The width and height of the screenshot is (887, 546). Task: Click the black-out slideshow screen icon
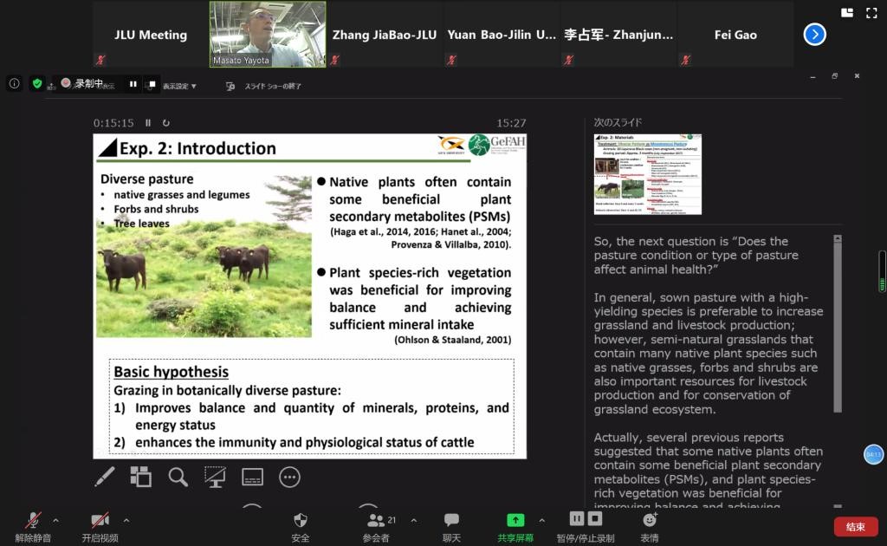tap(215, 477)
